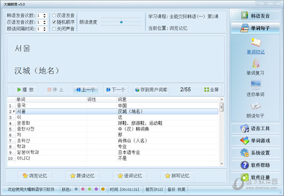284x196 pixels.
Task: Select word row 5 meaning 中（汉）韩词典
Action: pyautogui.click(x=113, y=129)
